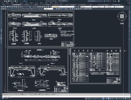Open the first menu in menu bar

click(x=3, y=3)
